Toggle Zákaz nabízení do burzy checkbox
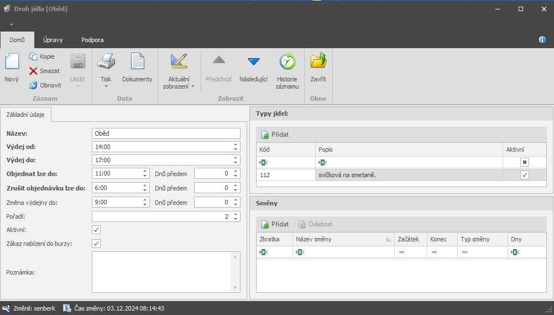554x315 pixels. click(x=96, y=244)
